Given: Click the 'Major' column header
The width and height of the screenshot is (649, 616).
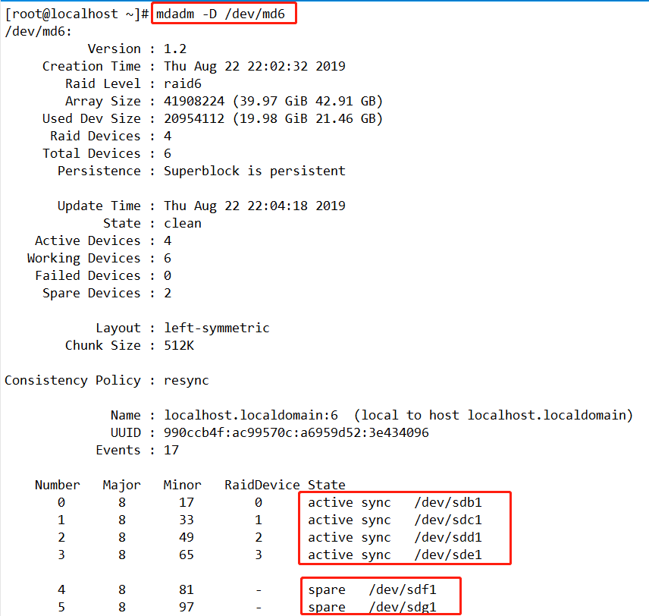Looking at the screenshot, I should [121, 485].
